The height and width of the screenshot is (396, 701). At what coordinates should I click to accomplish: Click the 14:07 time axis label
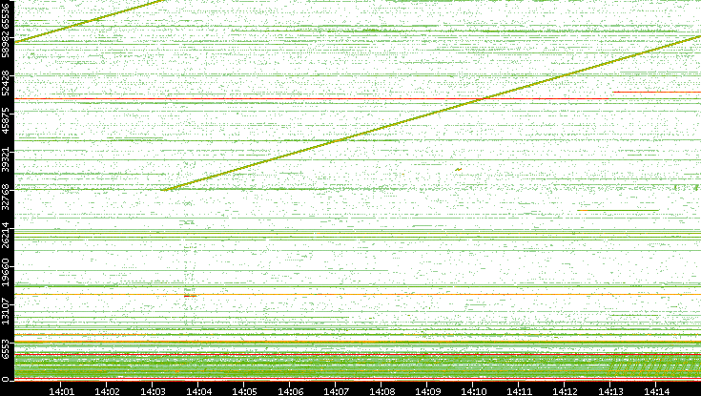[336, 391]
